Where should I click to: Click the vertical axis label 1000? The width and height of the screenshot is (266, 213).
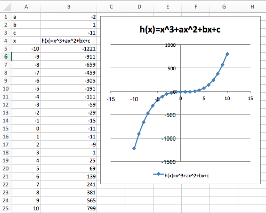click(x=170, y=45)
